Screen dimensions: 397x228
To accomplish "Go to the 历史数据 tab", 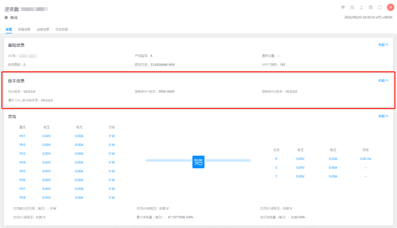I will pyautogui.click(x=62, y=30).
